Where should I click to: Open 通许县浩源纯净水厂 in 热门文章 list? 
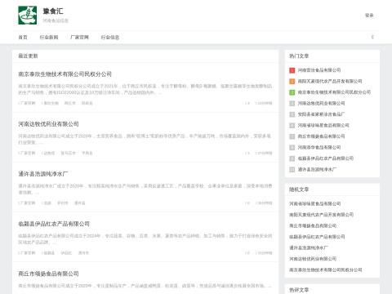click(x=317, y=169)
